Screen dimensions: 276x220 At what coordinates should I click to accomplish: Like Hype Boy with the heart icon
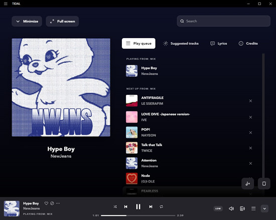click(x=46, y=203)
